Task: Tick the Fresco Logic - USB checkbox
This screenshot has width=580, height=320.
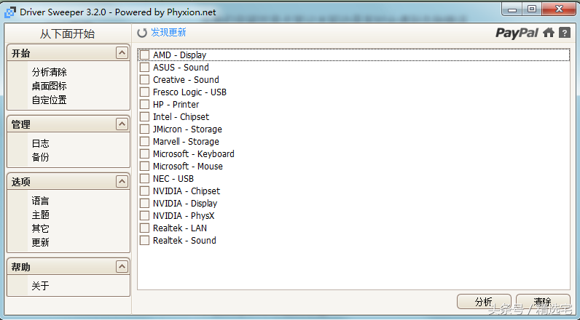Action: (144, 92)
